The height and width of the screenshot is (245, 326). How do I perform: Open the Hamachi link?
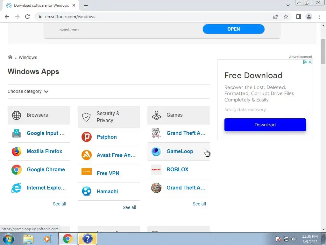point(107,191)
